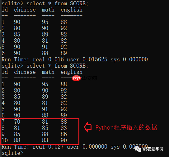
Task: Click math 95 in first query output
Action: (x=45, y=22)
